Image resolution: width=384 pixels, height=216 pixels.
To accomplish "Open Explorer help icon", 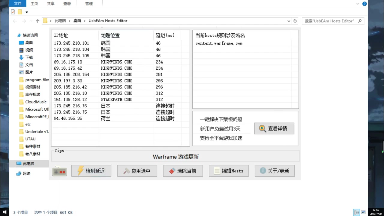I will (364, 4).
